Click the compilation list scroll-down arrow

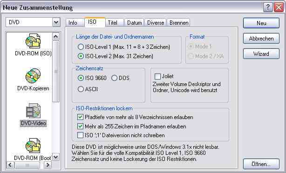click(56, 157)
